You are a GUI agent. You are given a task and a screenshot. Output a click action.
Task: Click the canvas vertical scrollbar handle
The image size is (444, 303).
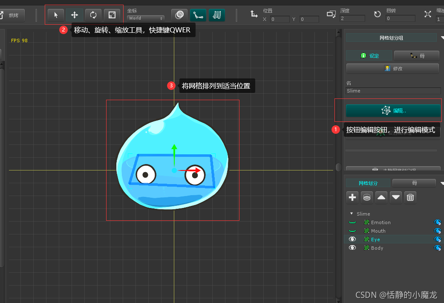(338, 167)
